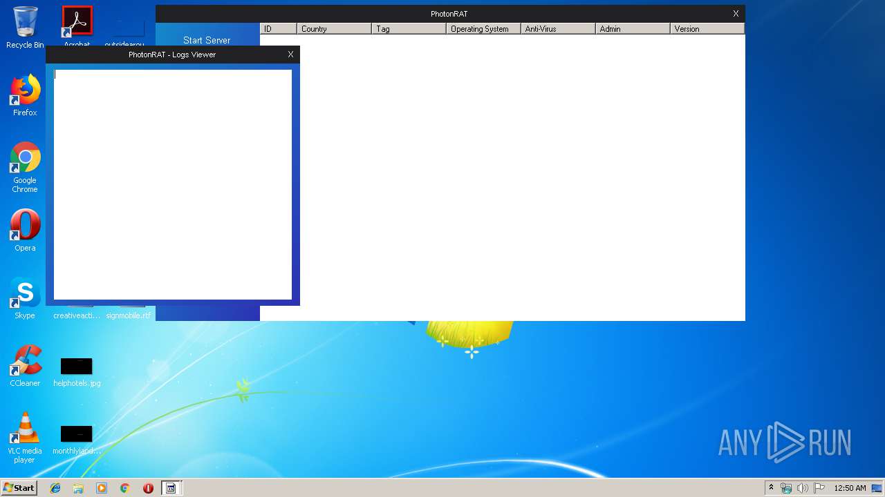Select the helphotels.jpg desktop file
This screenshot has height=497, width=885.
(77, 372)
